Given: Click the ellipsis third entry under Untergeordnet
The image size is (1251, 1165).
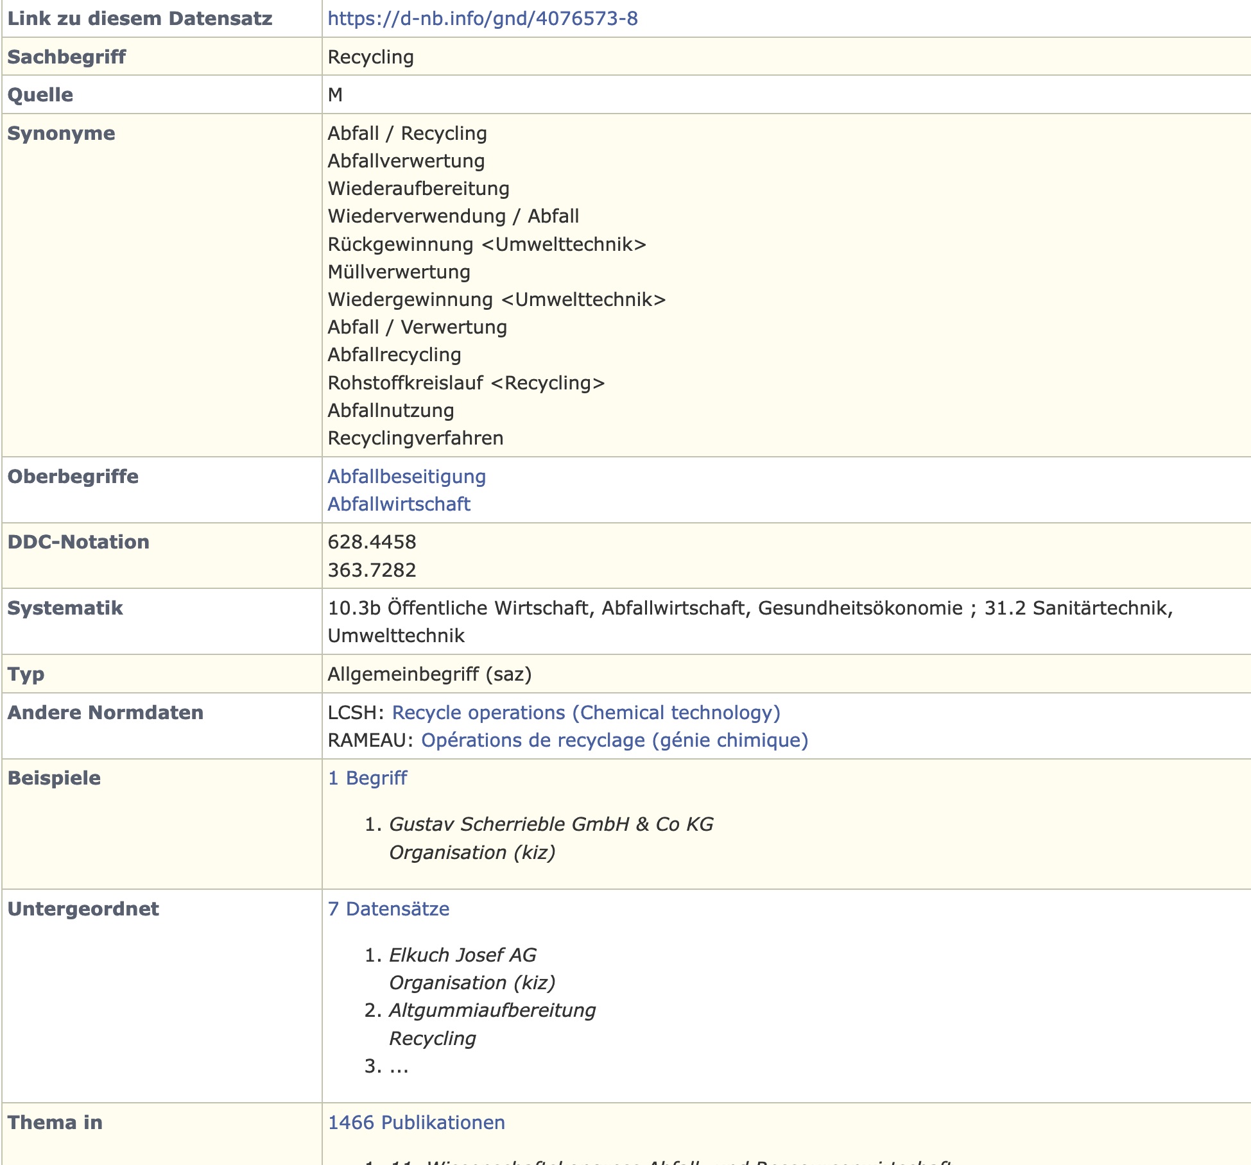Looking at the screenshot, I should (399, 1066).
